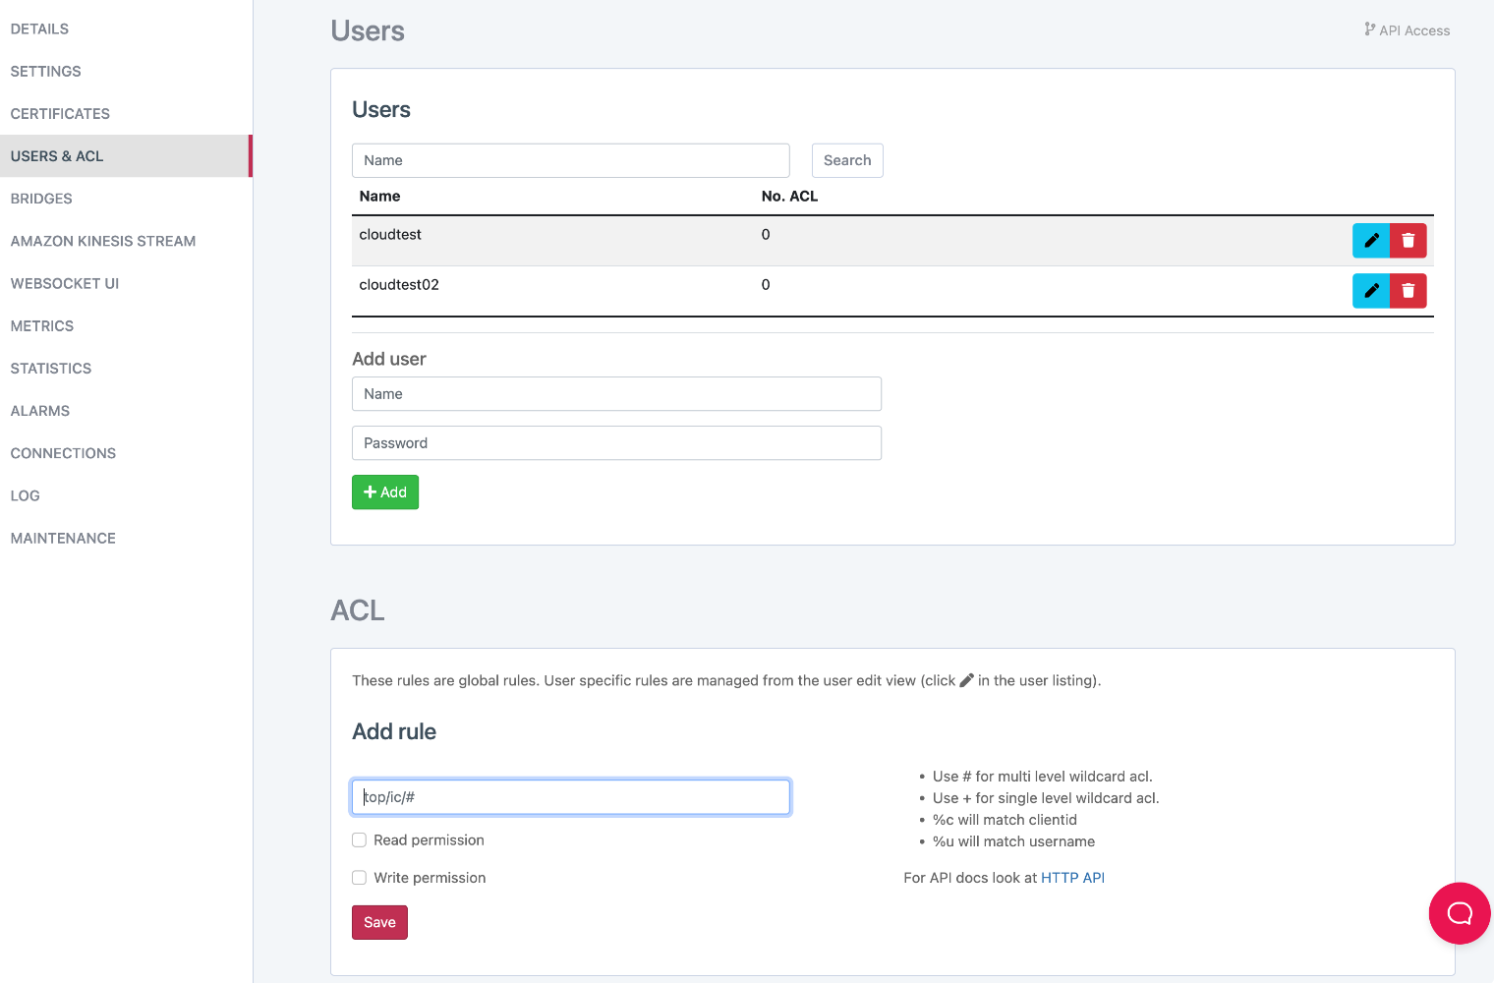This screenshot has height=983, width=1494.
Task: Delete the cloudtest user
Action: [1408, 241]
